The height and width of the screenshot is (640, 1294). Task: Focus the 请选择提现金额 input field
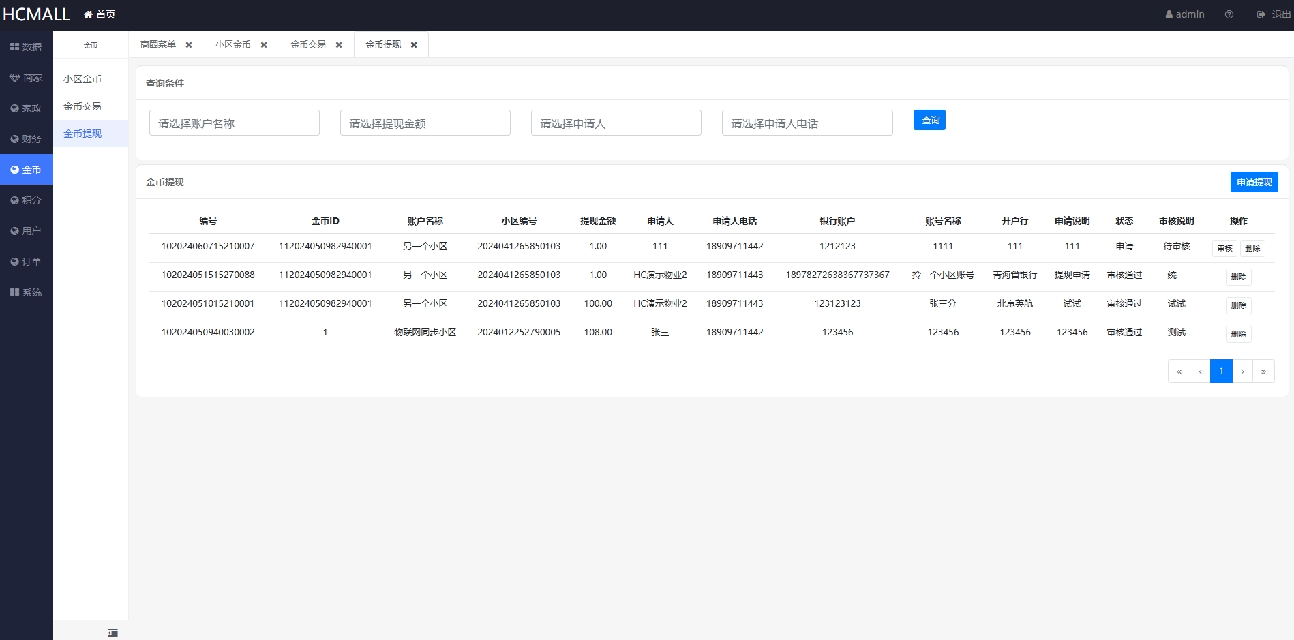coord(425,123)
